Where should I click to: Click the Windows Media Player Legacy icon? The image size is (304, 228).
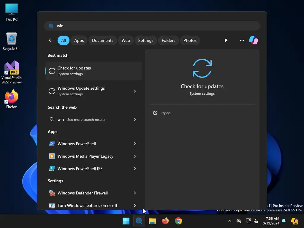(52, 156)
